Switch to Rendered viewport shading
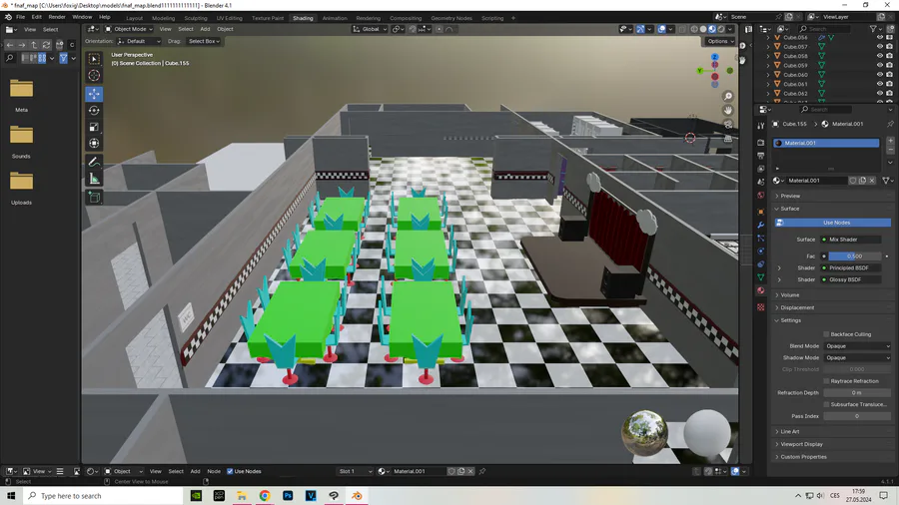This screenshot has width=899, height=505. pos(721,29)
